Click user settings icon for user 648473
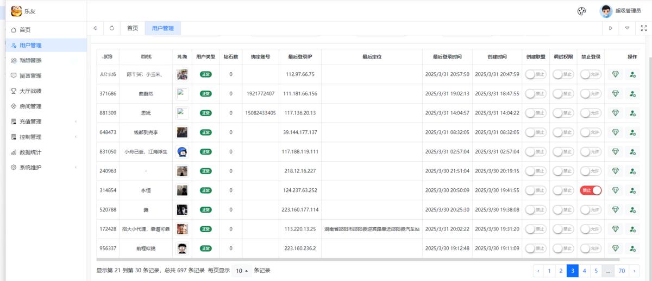The height and width of the screenshot is (281, 652). tap(632, 132)
